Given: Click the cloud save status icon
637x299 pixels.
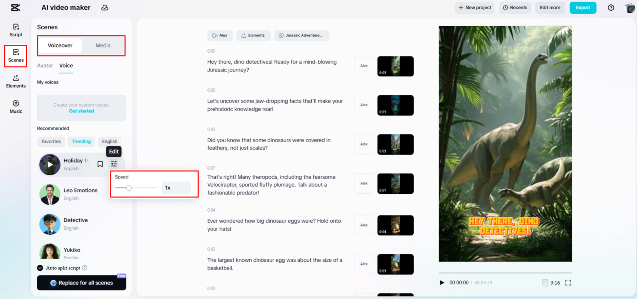Looking at the screenshot, I should click(x=105, y=8).
